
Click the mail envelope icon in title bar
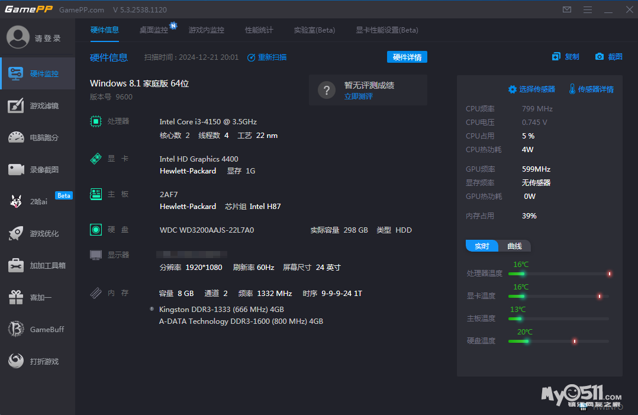point(567,10)
